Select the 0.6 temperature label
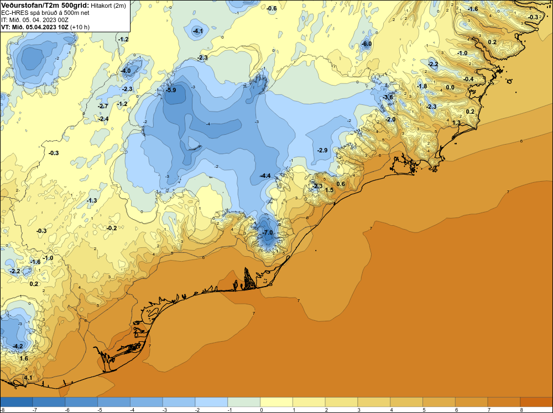The image size is (553, 413). pyautogui.click(x=341, y=184)
